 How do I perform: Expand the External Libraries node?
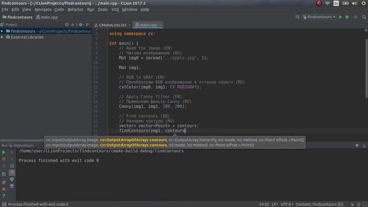[x=2, y=37]
